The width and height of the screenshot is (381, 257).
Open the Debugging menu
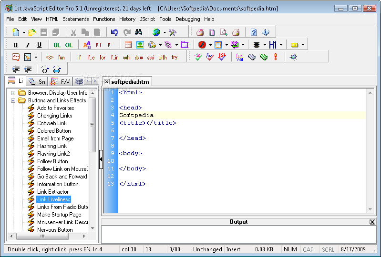tap(188, 19)
